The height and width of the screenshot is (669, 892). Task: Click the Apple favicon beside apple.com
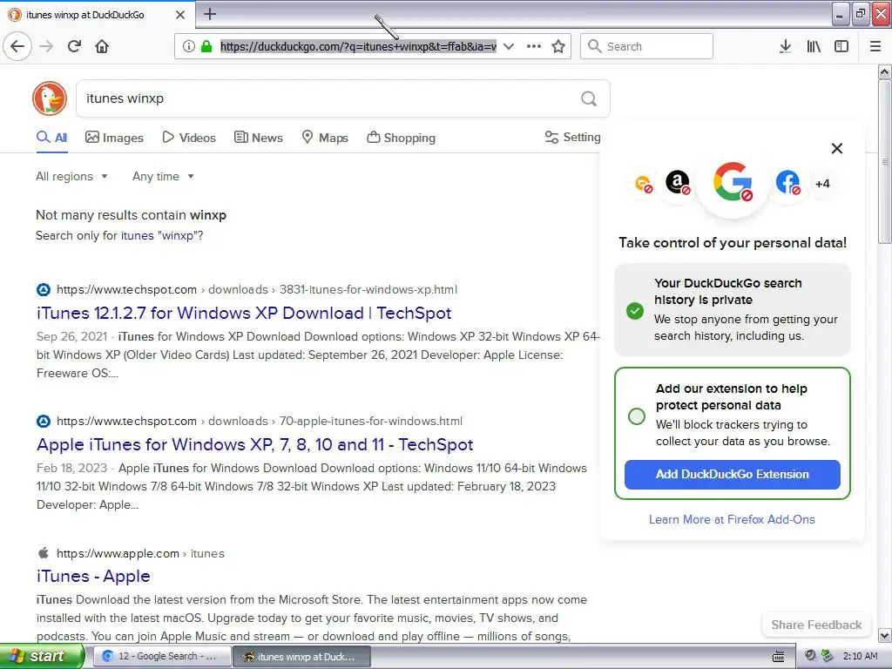(44, 553)
